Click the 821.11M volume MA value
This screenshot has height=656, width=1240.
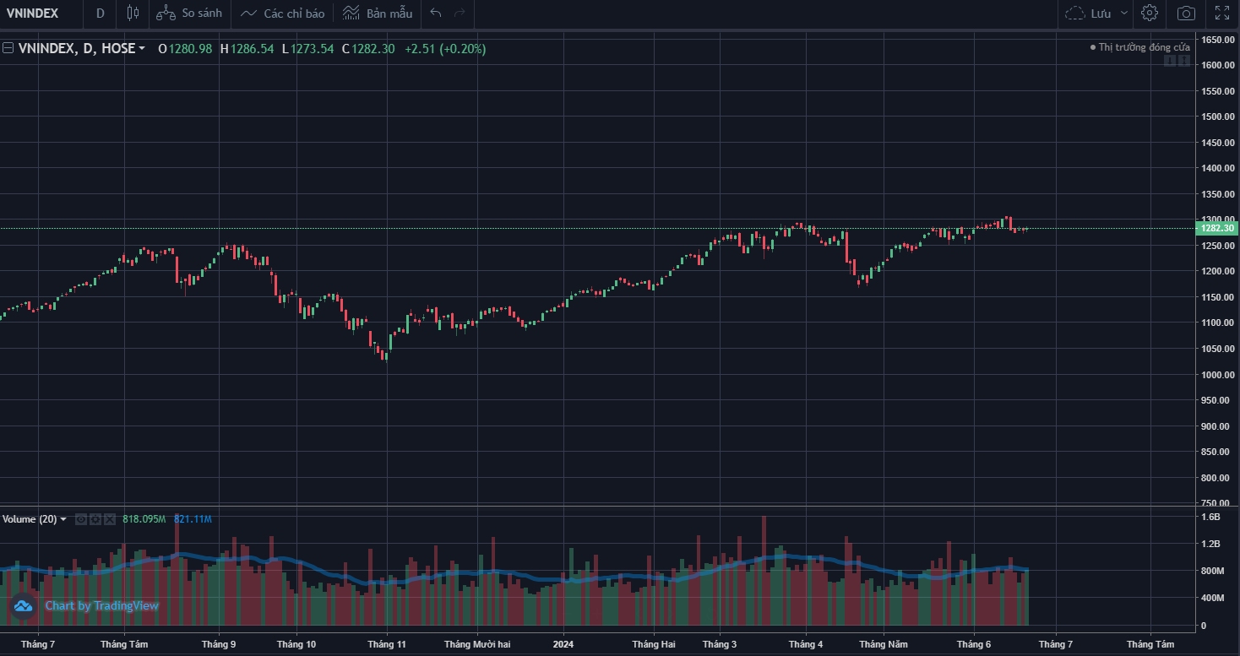pyautogui.click(x=193, y=519)
